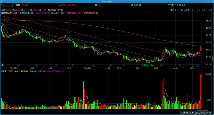Switch to the 30-minute chart button

206,10
